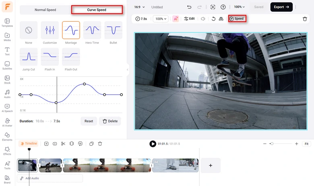Click the flip mirror icon
Viewport: 314px width, 186px height.
pyautogui.click(x=221, y=18)
